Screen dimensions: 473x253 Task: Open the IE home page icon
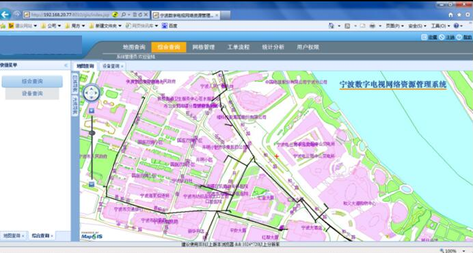tap(450, 15)
